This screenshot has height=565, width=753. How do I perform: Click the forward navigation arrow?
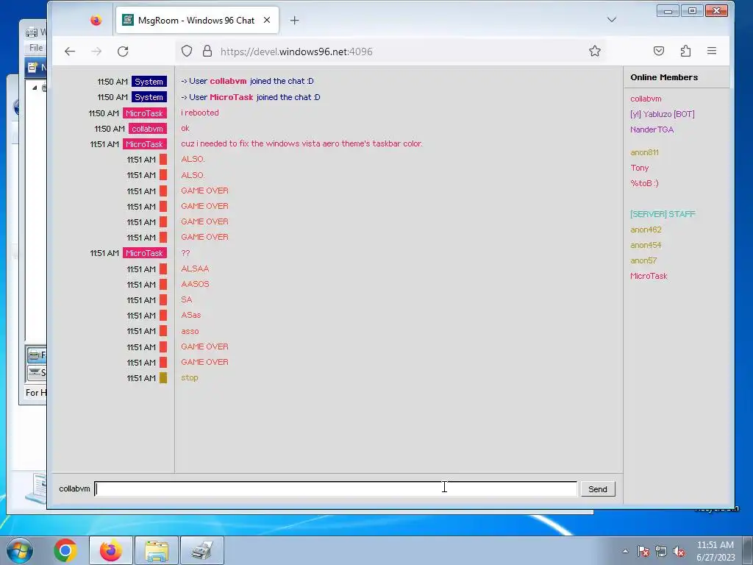point(96,51)
